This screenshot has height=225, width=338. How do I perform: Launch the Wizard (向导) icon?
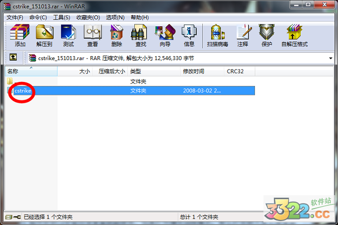(x=165, y=35)
